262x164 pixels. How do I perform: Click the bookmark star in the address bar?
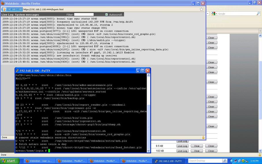(x=201, y=9)
